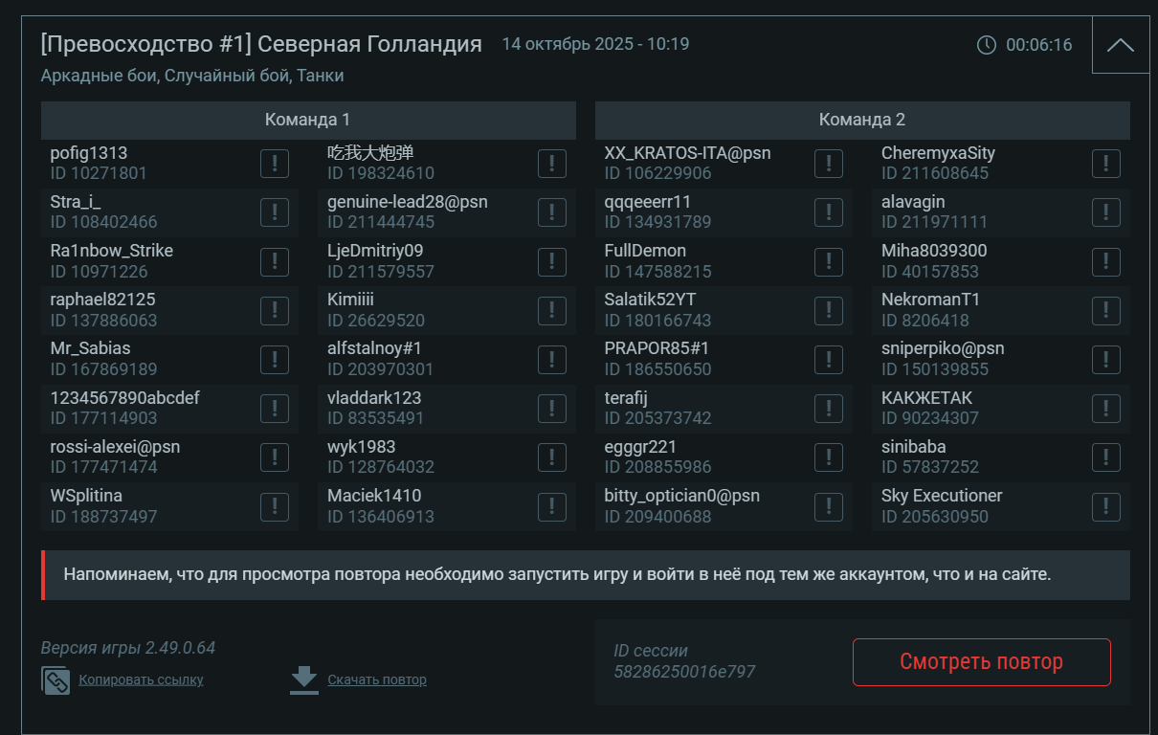The image size is (1158, 735).
Task: Report player FullDemon using exclamation icon
Action: [829, 261]
